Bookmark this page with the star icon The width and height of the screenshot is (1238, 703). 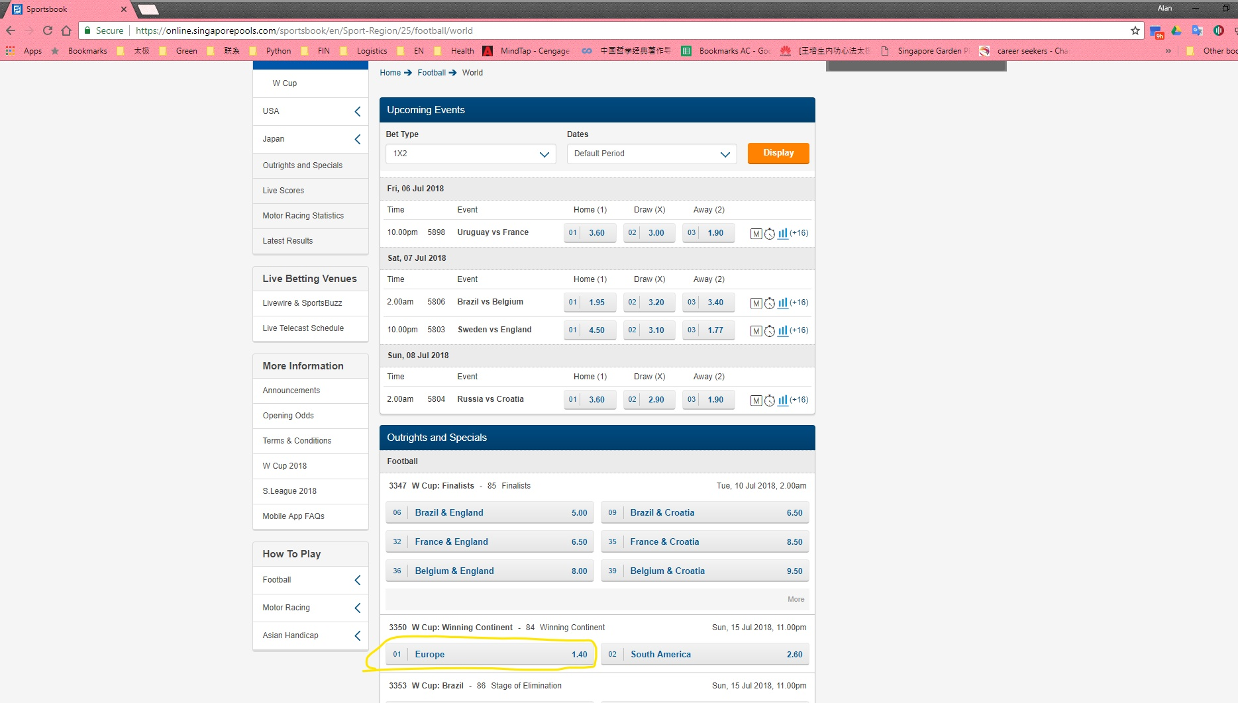click(x=1135, y=30)
